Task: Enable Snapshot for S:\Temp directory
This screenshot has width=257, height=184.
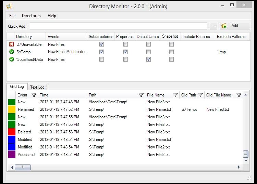Action: click(171, 52)
